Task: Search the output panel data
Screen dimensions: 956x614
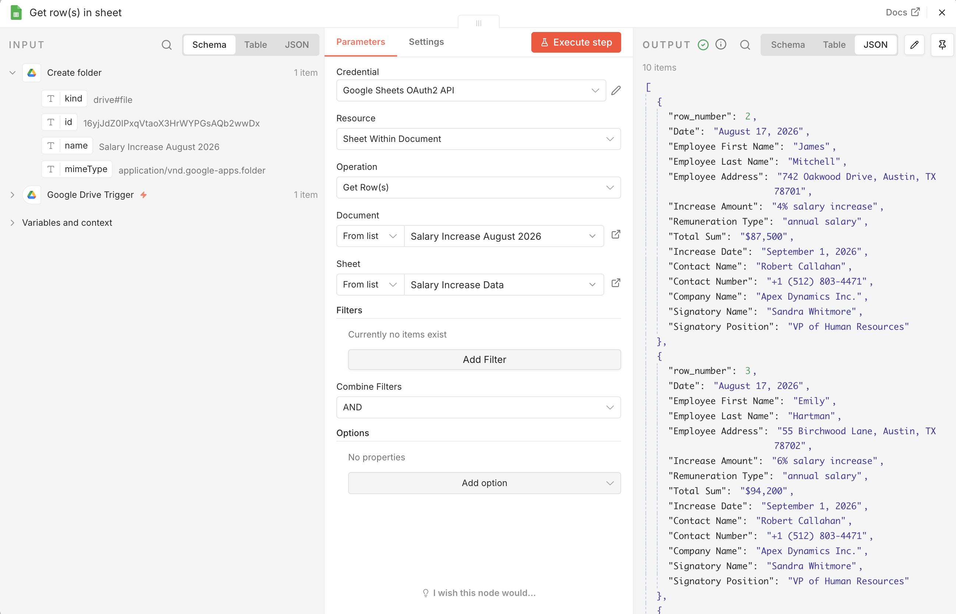Action: [745, 44]
